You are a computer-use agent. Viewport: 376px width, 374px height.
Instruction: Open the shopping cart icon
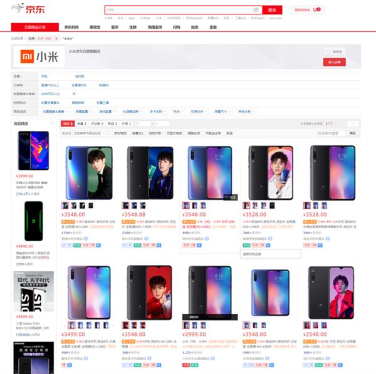point(315,9)
